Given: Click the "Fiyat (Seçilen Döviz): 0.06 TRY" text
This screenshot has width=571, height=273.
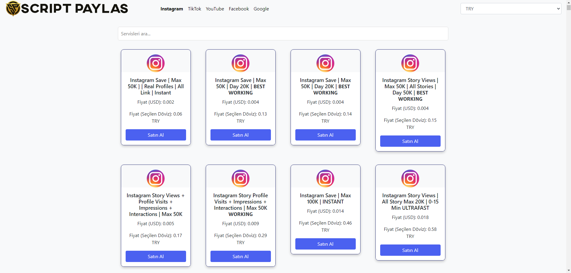Looking at the screenshot, I should point(156,118).
